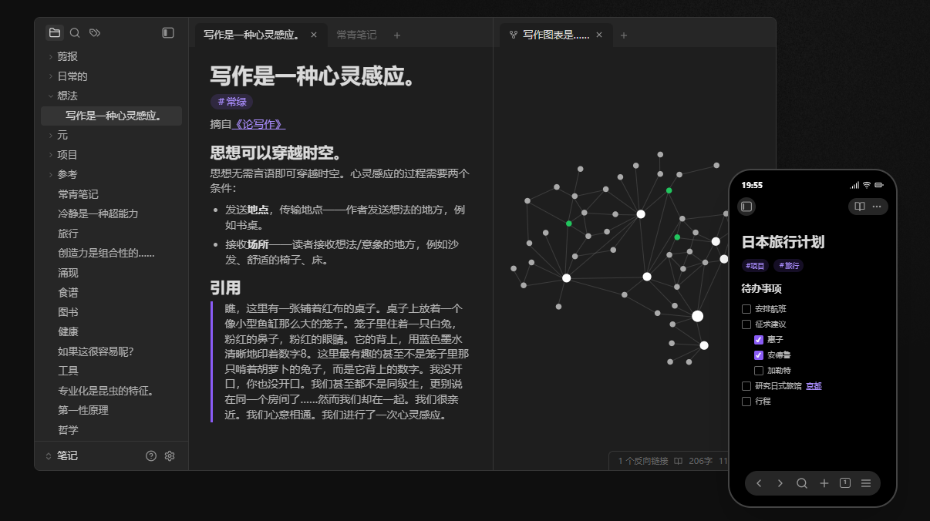Open the phone's more options dots

tap(877, 207)
